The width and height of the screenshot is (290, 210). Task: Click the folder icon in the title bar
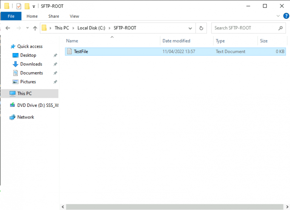click(x=7, y=6)
